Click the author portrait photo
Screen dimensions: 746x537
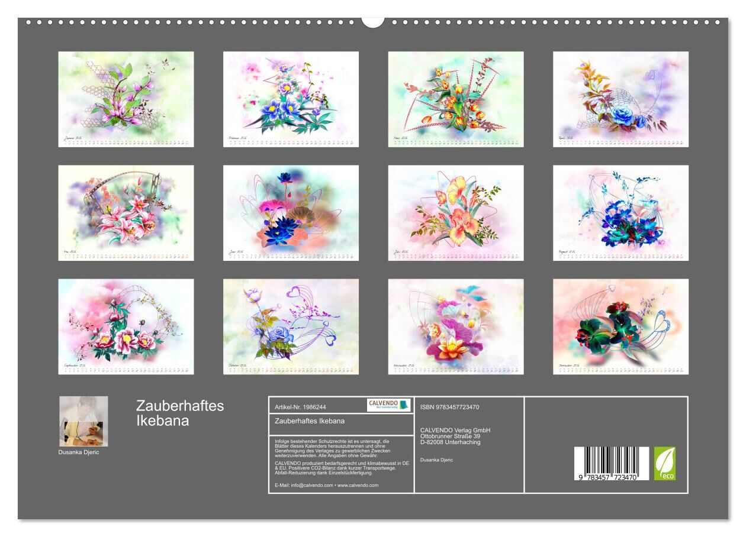pyautogui.click(x=83, y=421)
